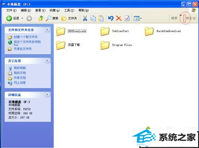Collapse the 详细信息 panel
The width and height of the screenshot is (199, 148).
47,95
